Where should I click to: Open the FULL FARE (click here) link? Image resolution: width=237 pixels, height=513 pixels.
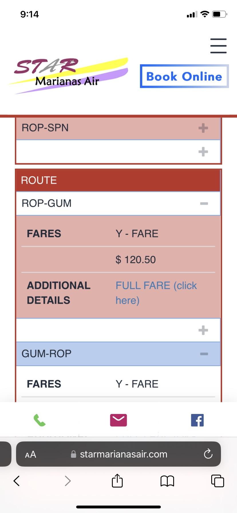(156, 293)
